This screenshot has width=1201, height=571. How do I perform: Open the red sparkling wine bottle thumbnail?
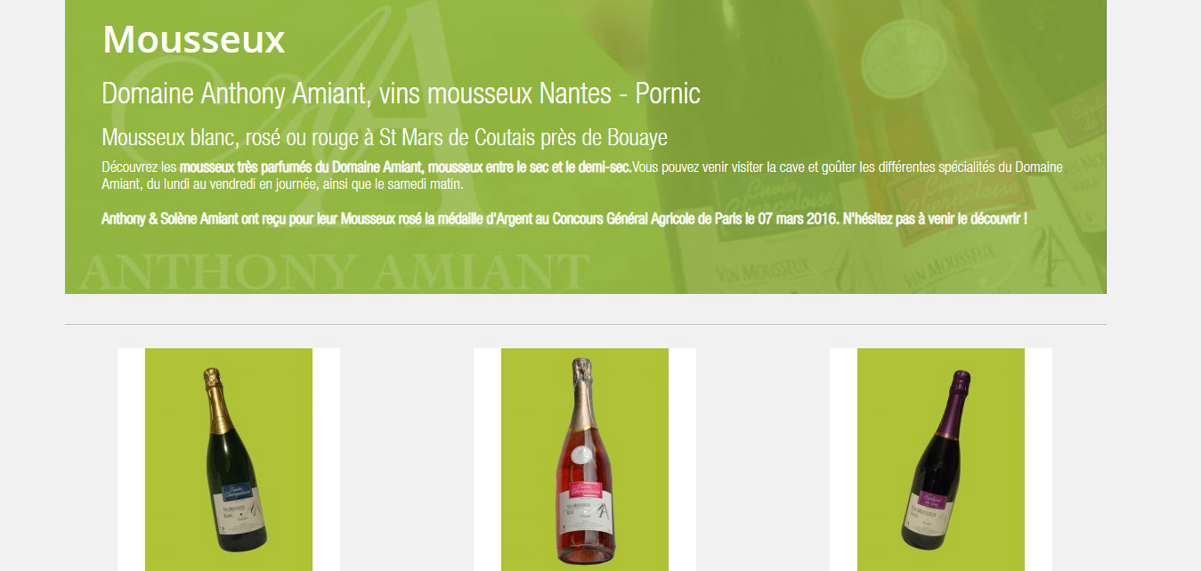tap(941, 460)
